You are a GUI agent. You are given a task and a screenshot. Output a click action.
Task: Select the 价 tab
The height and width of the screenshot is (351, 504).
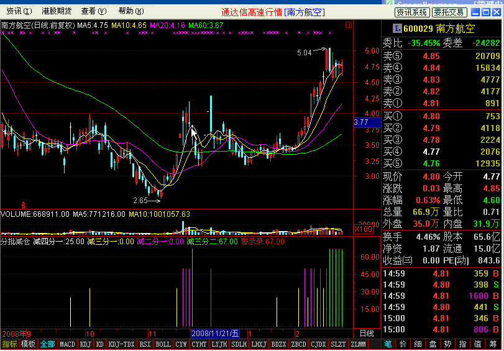pos(403,344)
